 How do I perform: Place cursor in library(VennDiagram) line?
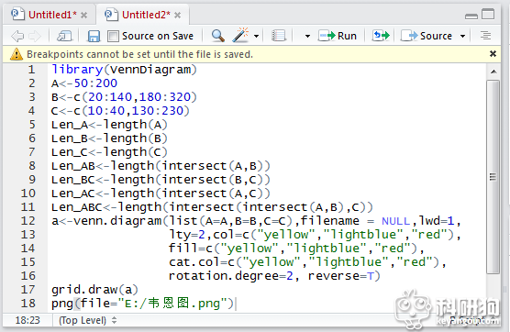pos(124,70)
